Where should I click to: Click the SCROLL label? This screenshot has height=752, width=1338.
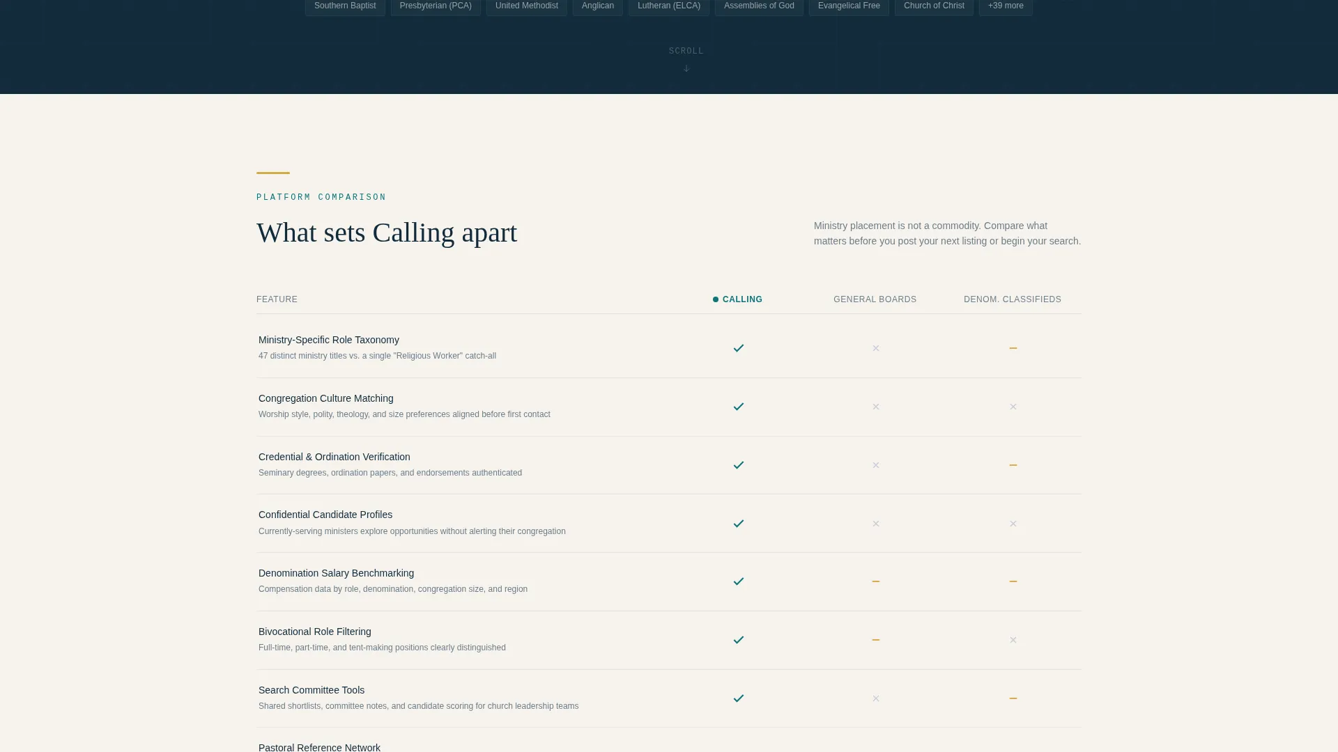(x=686, y=51)
